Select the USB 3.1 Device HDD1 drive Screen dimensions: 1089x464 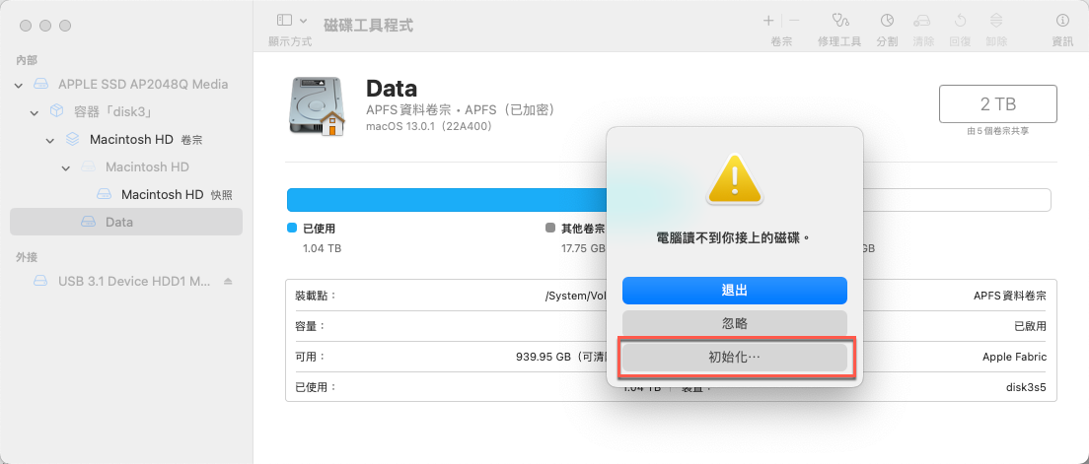pyautogui.click(x=125, y=281)
